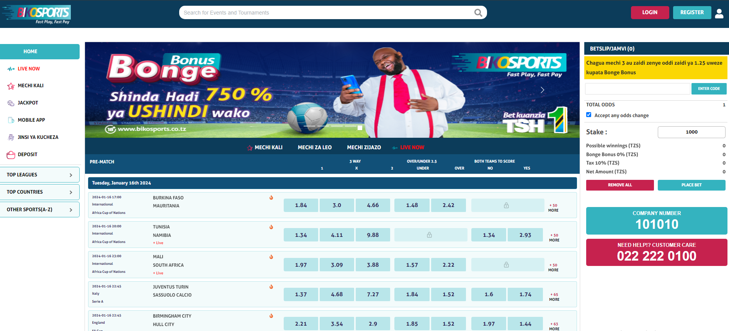Click the Customer Care phone number card
Viewport: 729px width, 331px height.
(657, 253)
